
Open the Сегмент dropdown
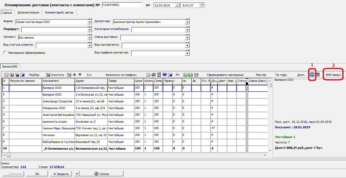[90, 38]
